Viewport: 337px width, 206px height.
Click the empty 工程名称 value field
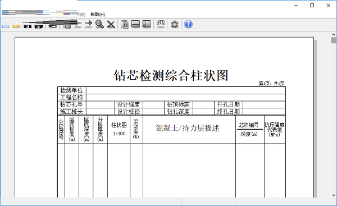(186, 97)
